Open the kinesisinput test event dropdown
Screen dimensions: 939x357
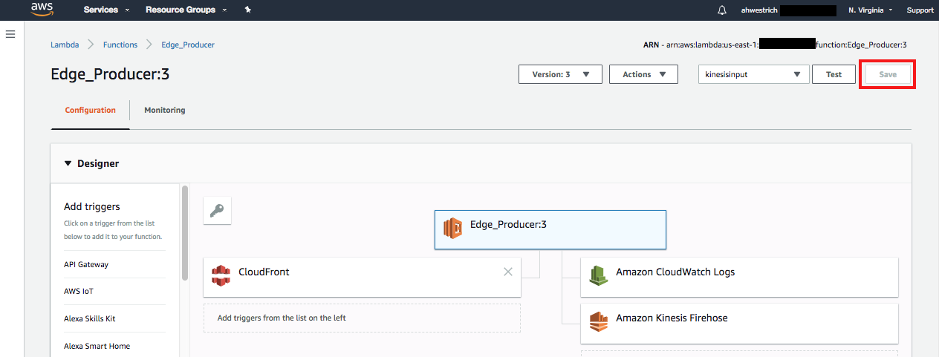click(753, 74)
